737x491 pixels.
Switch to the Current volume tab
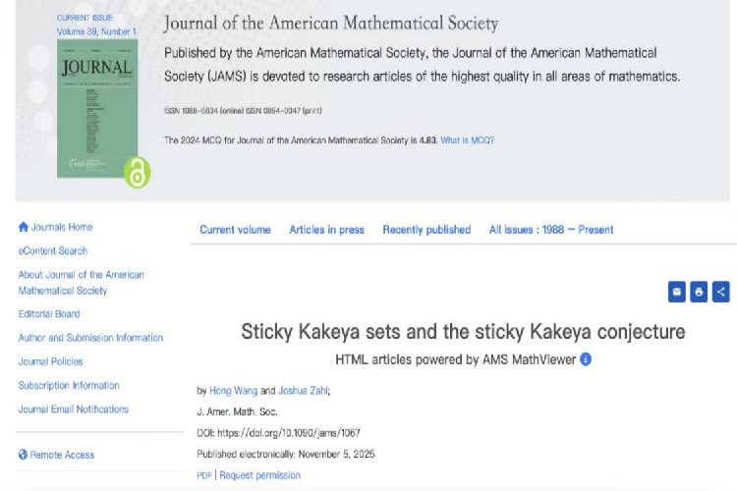[235, 230]
